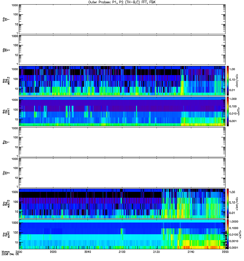
Task: Click the empty thb fff 2 spectrogram panel
Action: [x=122, y=50]
